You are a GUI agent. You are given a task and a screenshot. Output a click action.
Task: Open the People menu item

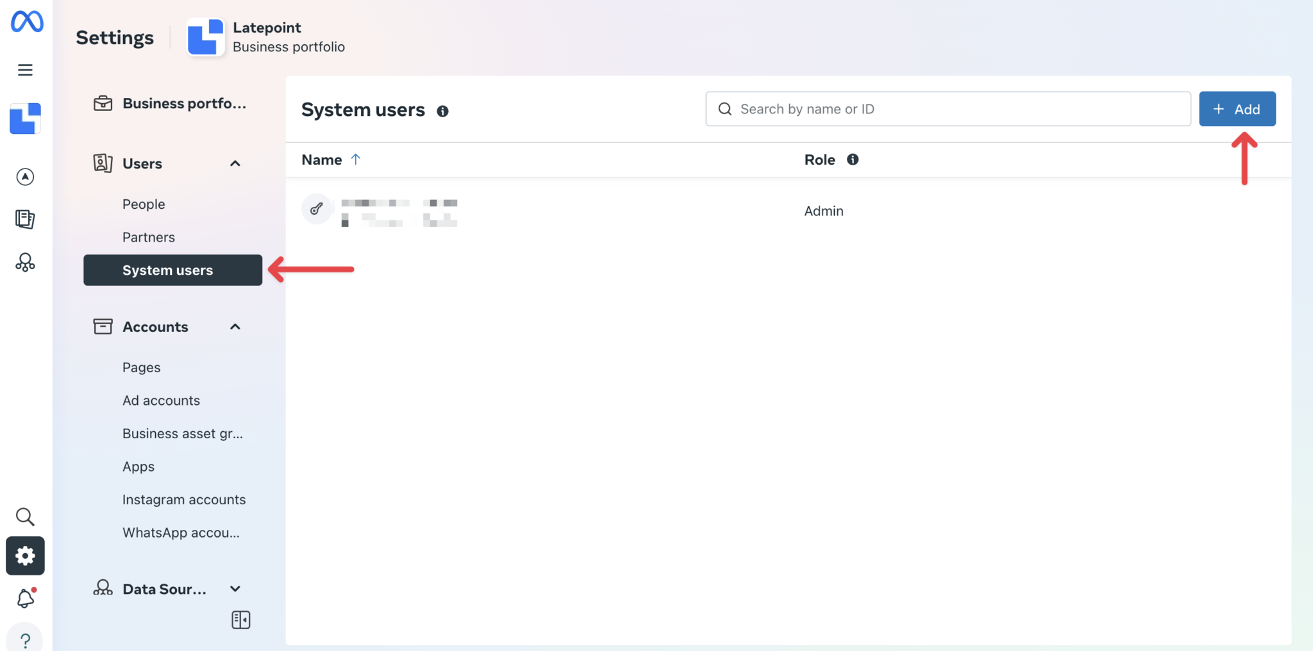coord(143,204)
